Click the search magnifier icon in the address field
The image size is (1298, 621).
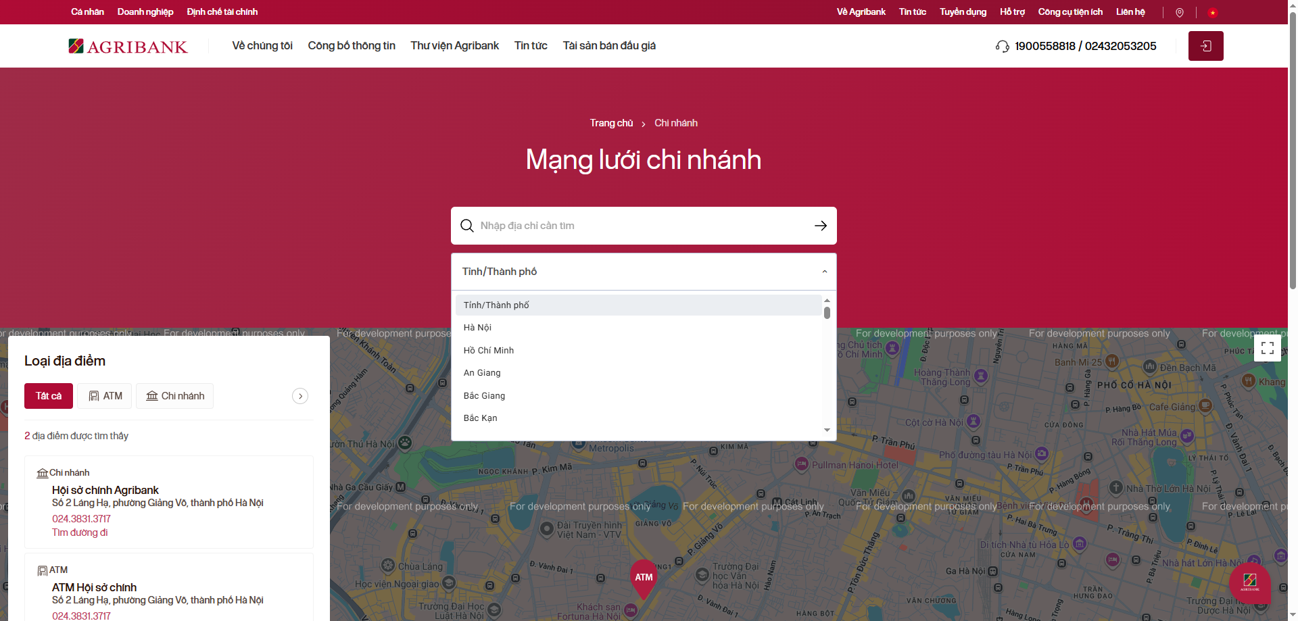[x=467, y=226]
